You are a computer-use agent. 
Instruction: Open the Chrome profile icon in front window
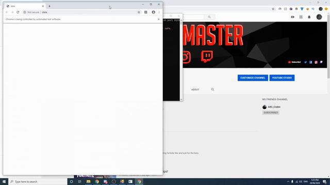tap(154, 12)
